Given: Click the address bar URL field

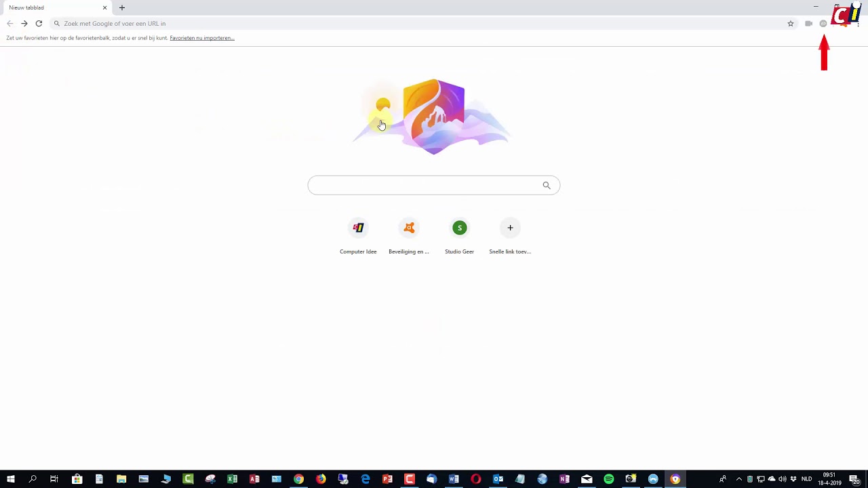Looking at the screenshot, I should [x=420, y=24].
